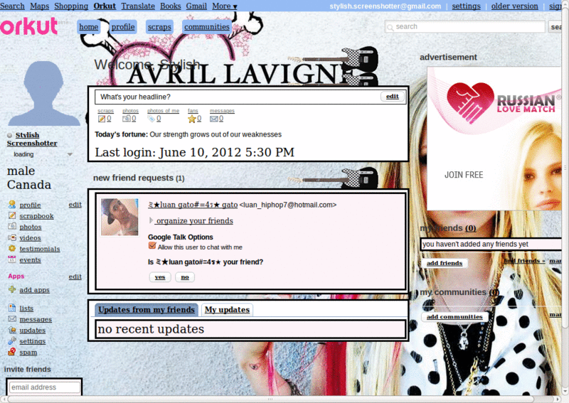This screenshot has height=403, width=569.
Task: Click the add friends button
Action: pyautogui.click(x=445, y=263)
